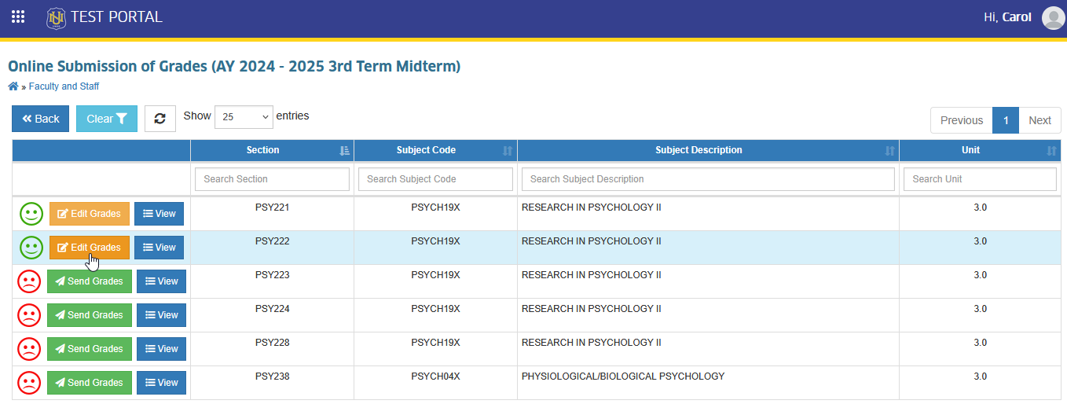Select pagination page 1
The height and width of the screenshot is (404, 1067).
pos(1006,120)
